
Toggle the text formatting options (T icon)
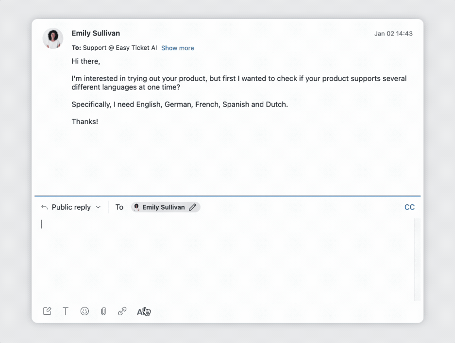pos(66,311)
